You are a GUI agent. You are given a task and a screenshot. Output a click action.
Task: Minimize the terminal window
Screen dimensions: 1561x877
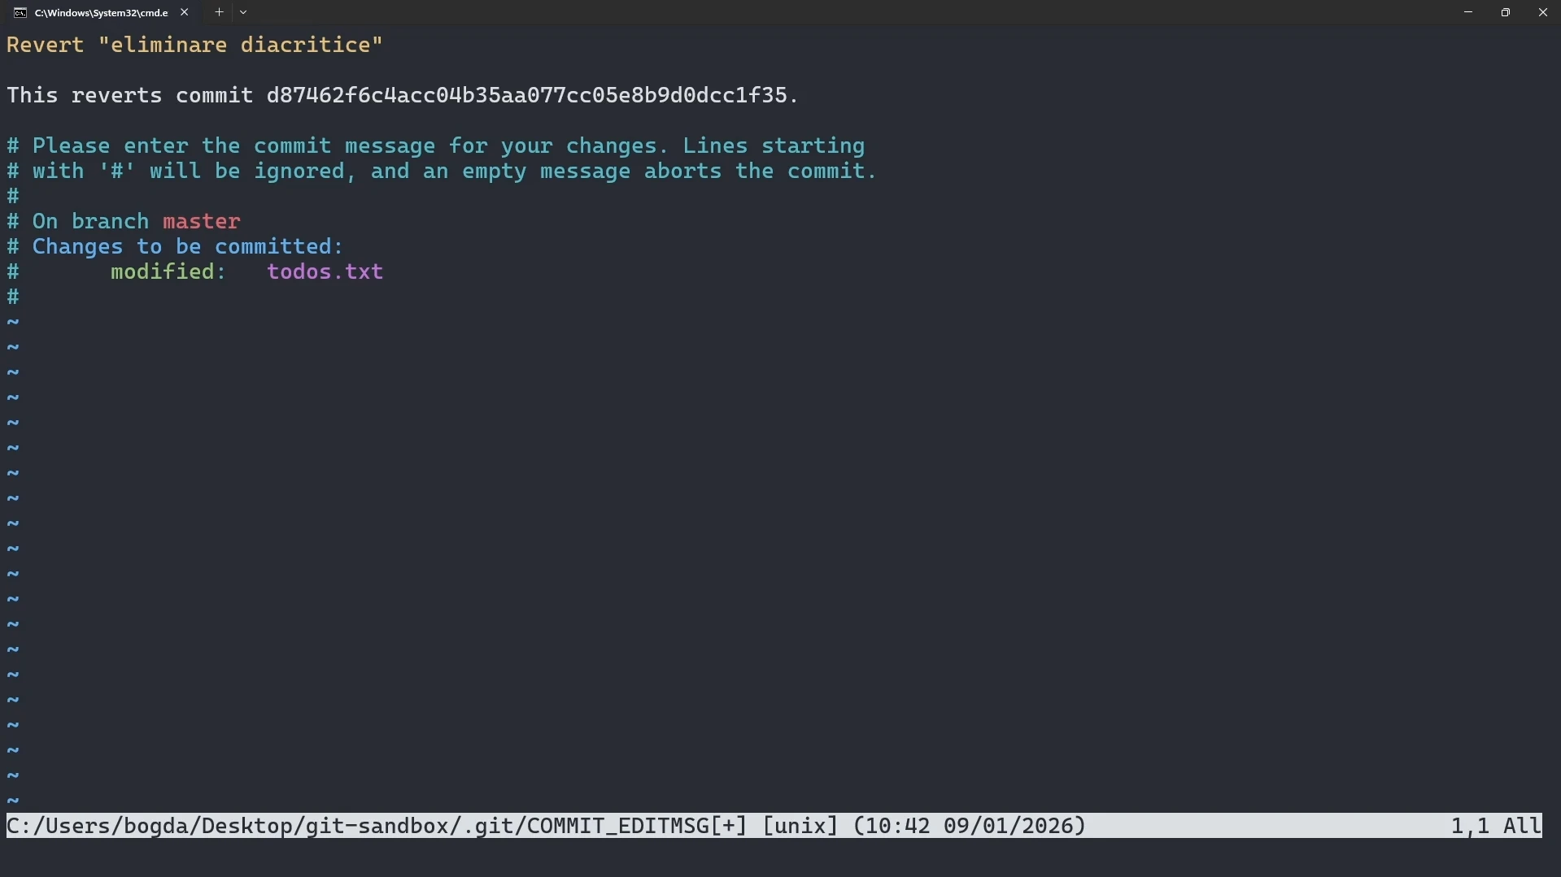tap(1468, 12)
